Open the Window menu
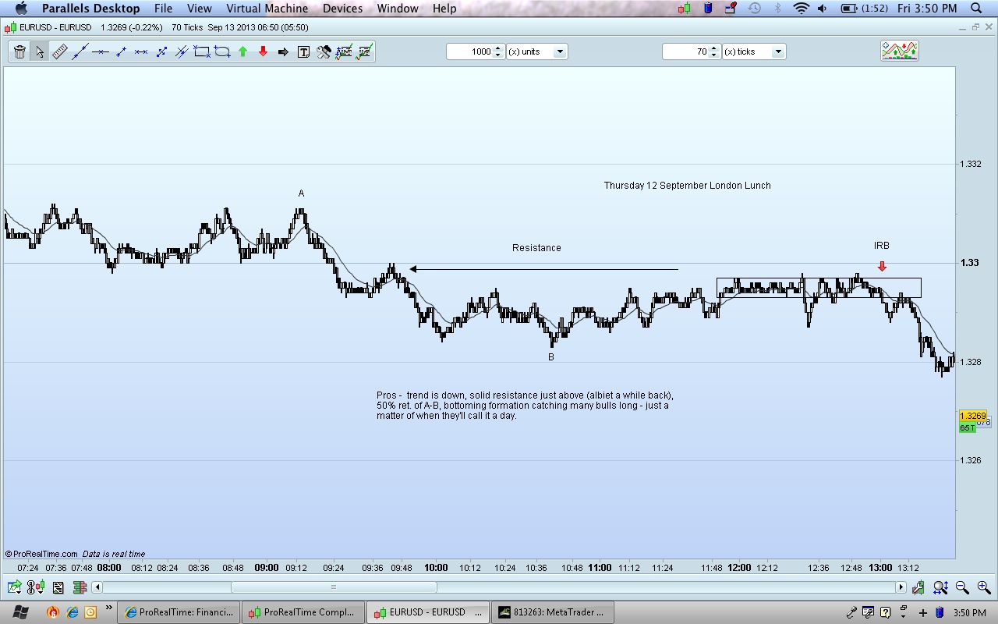Image resolution: width=998 pixels, height=624 pixels. 398,9
